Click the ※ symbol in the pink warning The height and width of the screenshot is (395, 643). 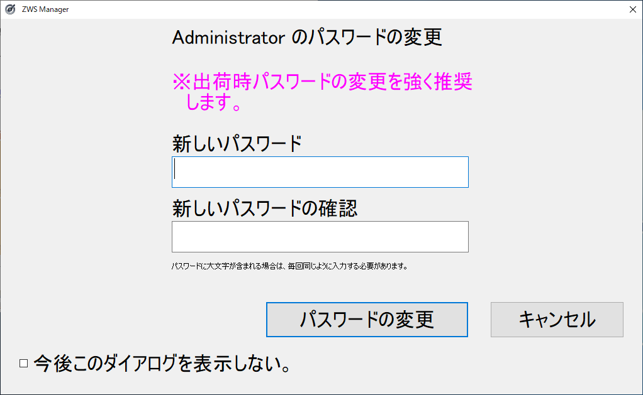click(x=182, y=83)
